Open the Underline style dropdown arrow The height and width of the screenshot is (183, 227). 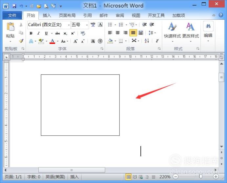point(52,33)
